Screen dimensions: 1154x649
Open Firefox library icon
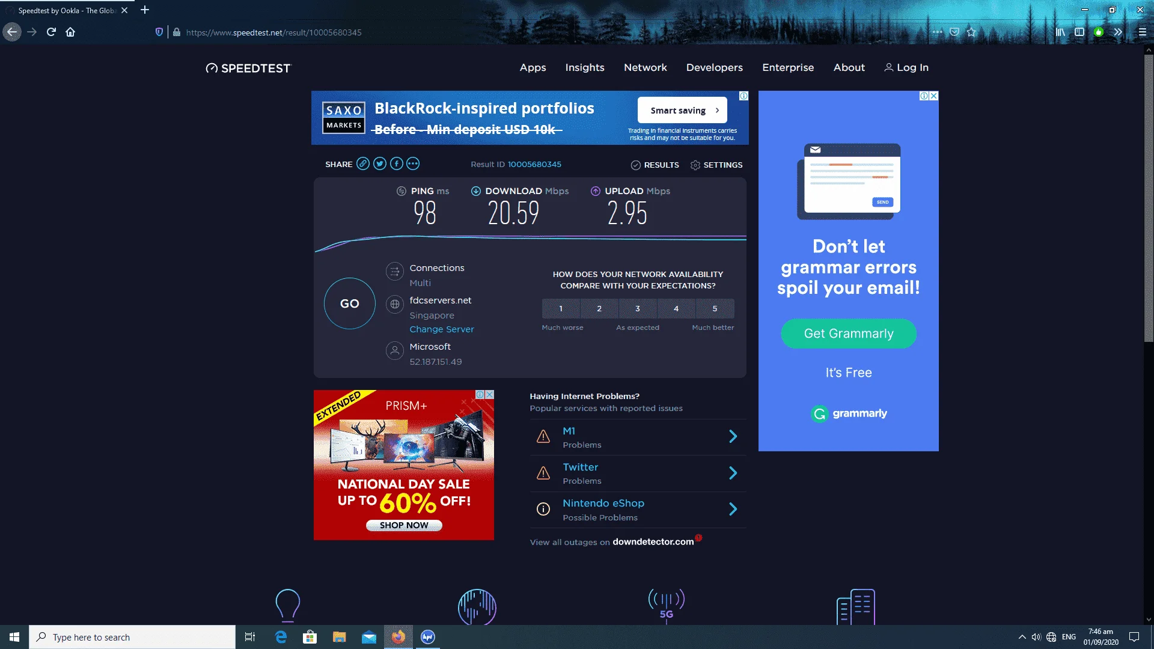click(x=1060, y=32)
